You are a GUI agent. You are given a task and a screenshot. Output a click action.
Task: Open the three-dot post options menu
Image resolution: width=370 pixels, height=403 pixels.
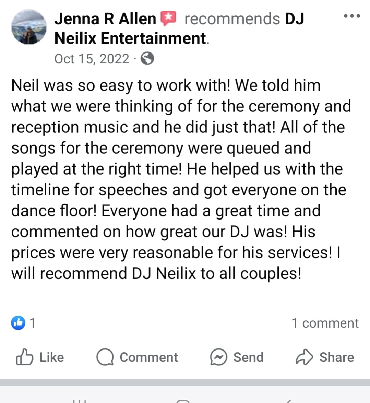352,16
